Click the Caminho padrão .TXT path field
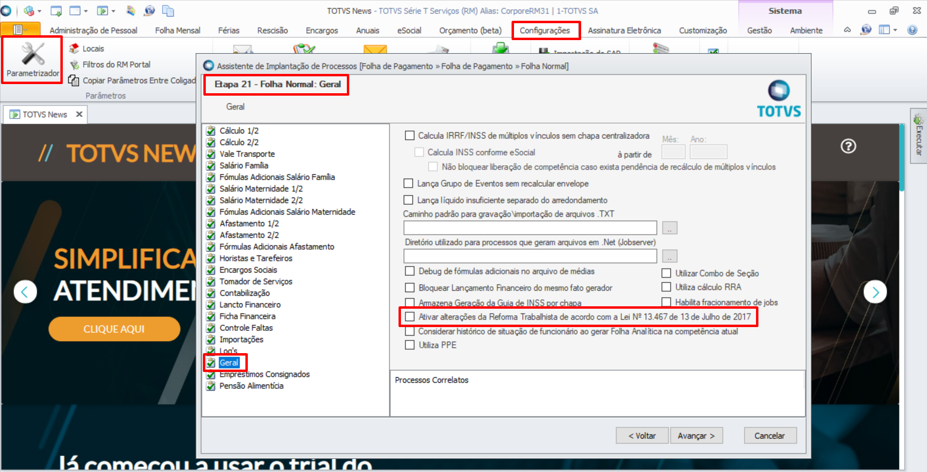Screen dimensions: 927x472 (530, 228)
